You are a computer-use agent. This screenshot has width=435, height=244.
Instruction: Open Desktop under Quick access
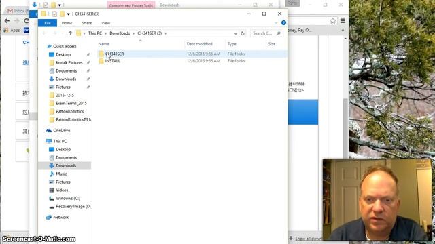[63, 54]
